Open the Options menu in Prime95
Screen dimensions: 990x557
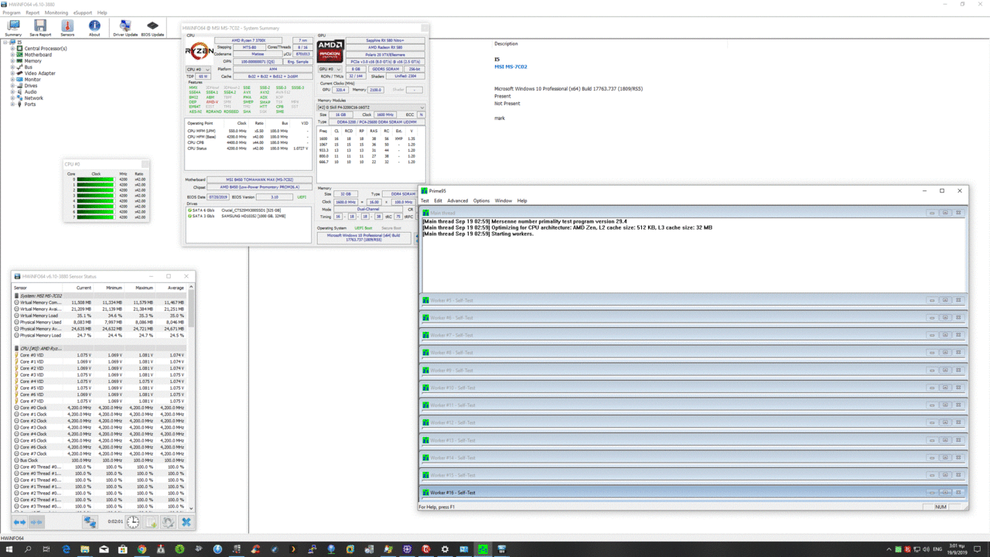click(481, 200)
